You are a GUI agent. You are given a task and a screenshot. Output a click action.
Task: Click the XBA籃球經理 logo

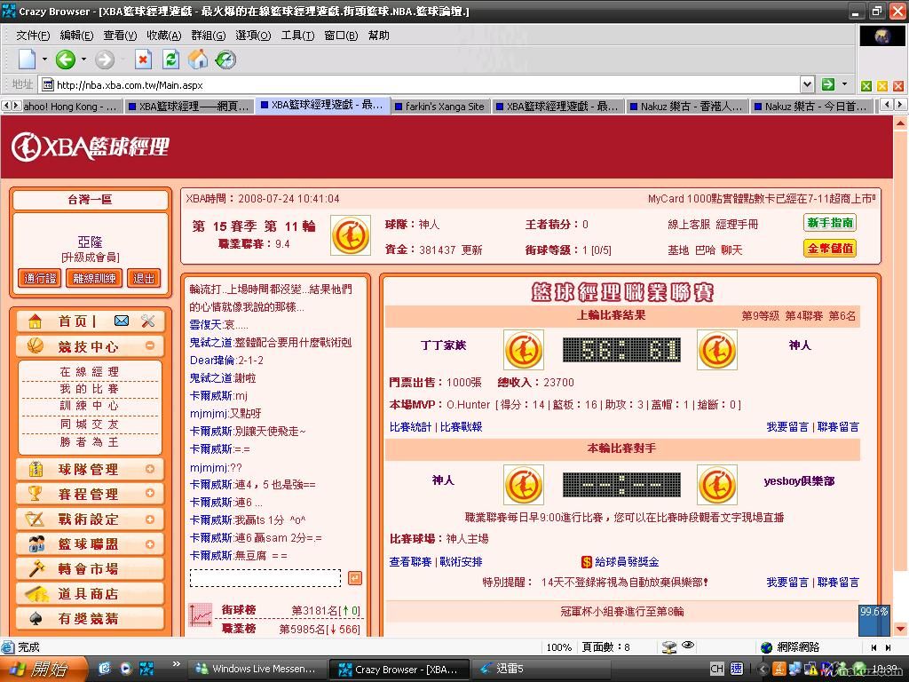click(x=91, y=147)
